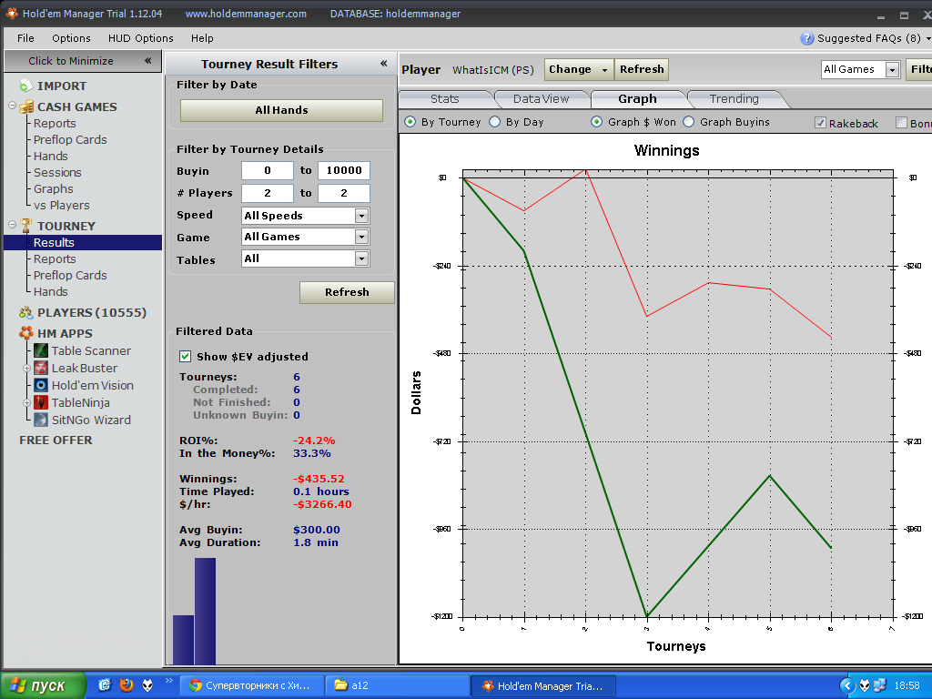Expand the LeakBuster tree node
The width and height of the screenshot is (932, 699).
coord(26,369)
